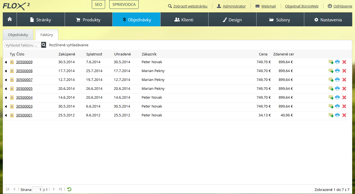Click the Vyhľadať faktúru search field
The width and height of the screenshot is (355, 194).
[x=23, y=45]
